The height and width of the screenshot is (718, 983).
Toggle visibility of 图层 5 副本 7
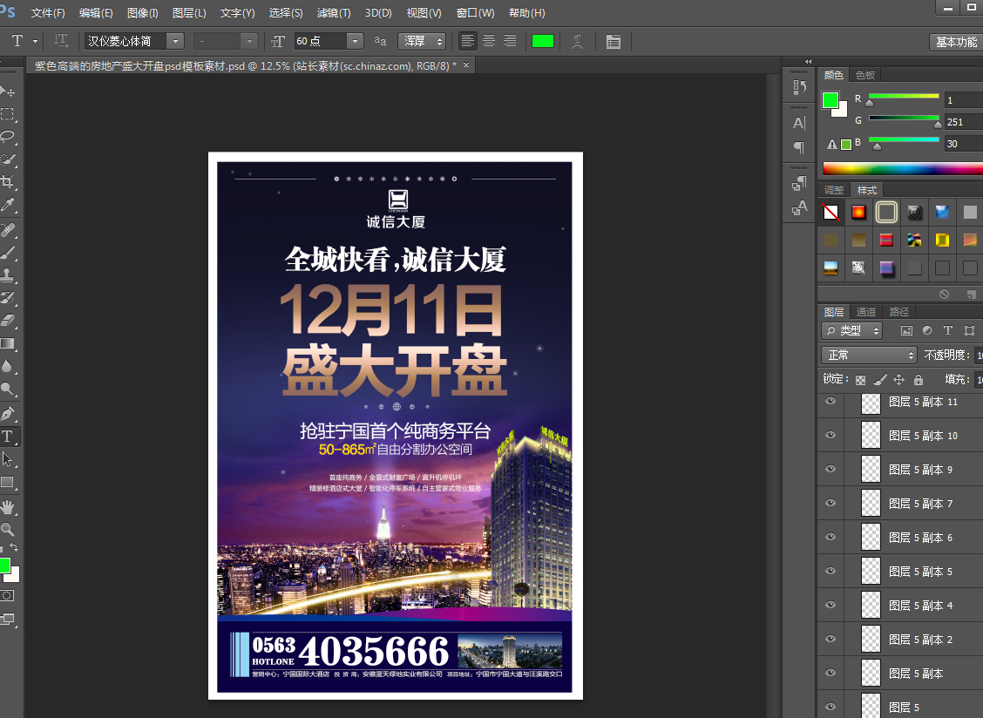830,504
